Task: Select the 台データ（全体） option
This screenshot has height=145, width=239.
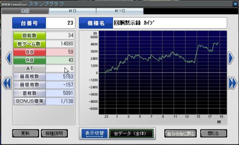Action: pyautogui.click(x=131, y=133)
